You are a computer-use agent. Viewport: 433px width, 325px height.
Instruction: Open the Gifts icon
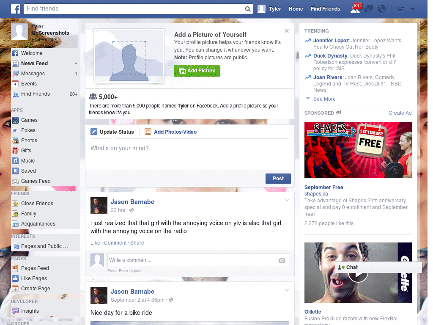pyautogui.click(x=15, y=151)
